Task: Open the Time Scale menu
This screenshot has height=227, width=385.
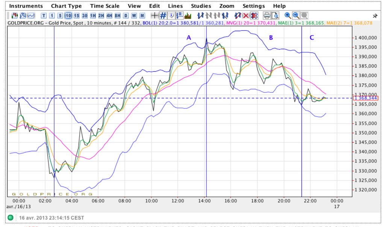Action: click(105, 6)
